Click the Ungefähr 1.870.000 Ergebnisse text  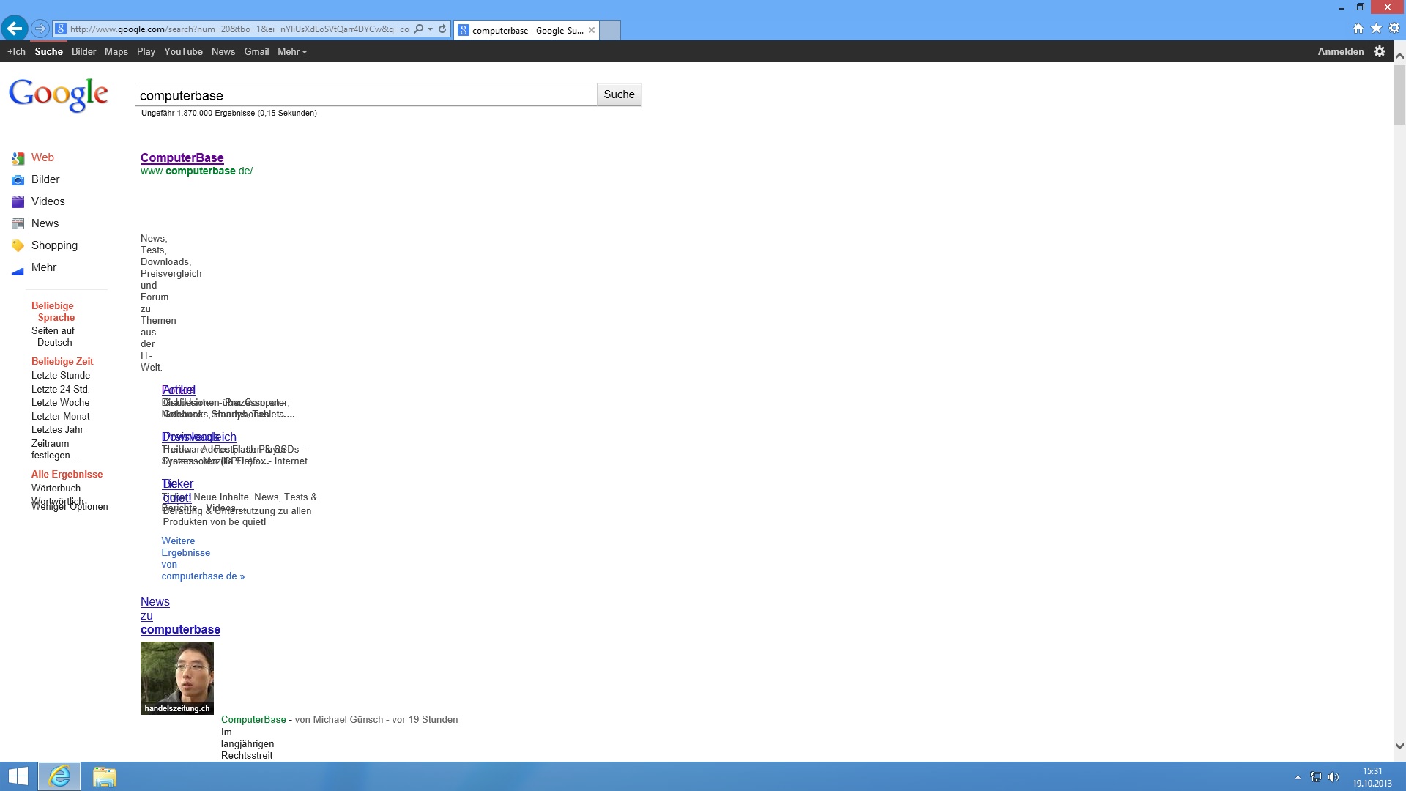(x=228, y=113)
